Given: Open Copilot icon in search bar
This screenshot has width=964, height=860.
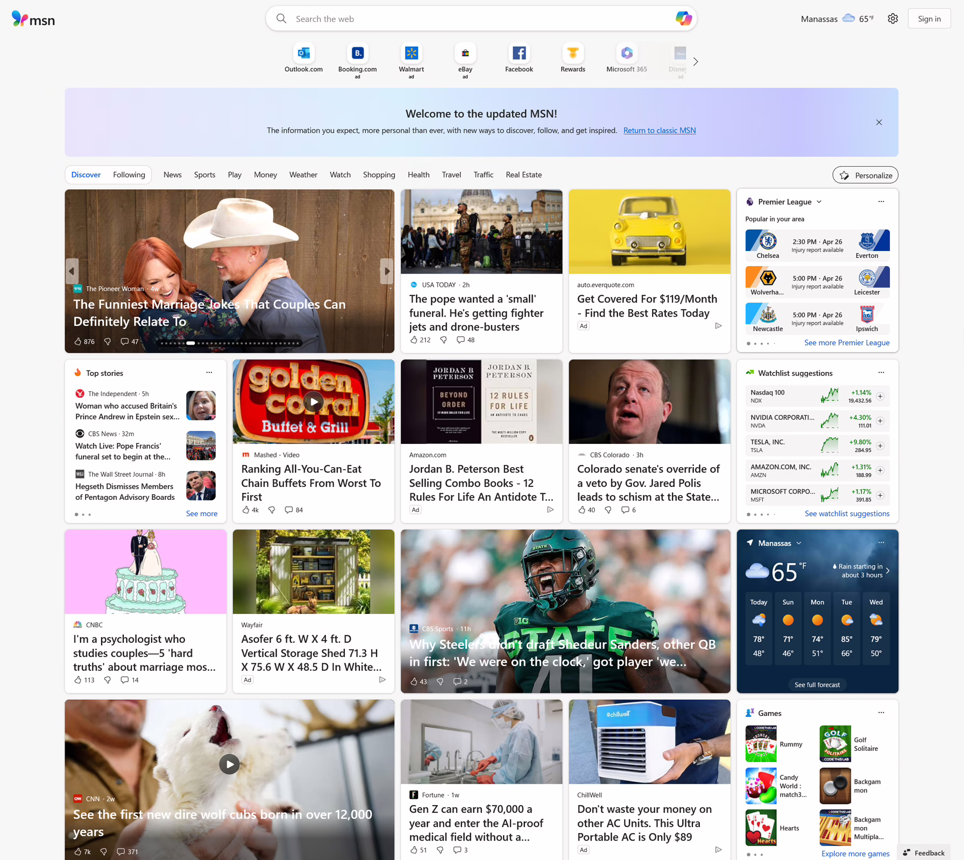Looking at the screenshot, I should click(683, 19).
